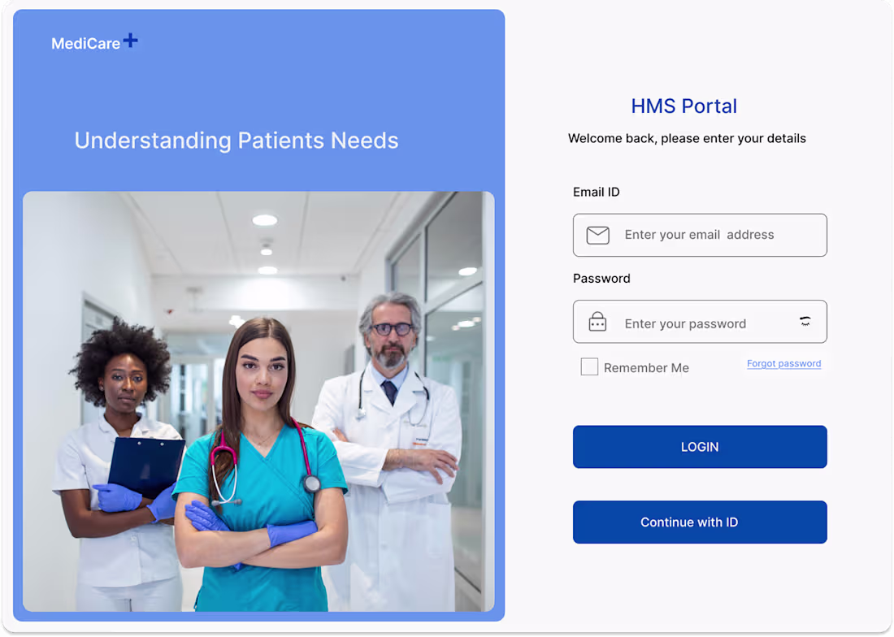Click the Password field label
This screenshot has width=894, height=637.
coord(601,278)
